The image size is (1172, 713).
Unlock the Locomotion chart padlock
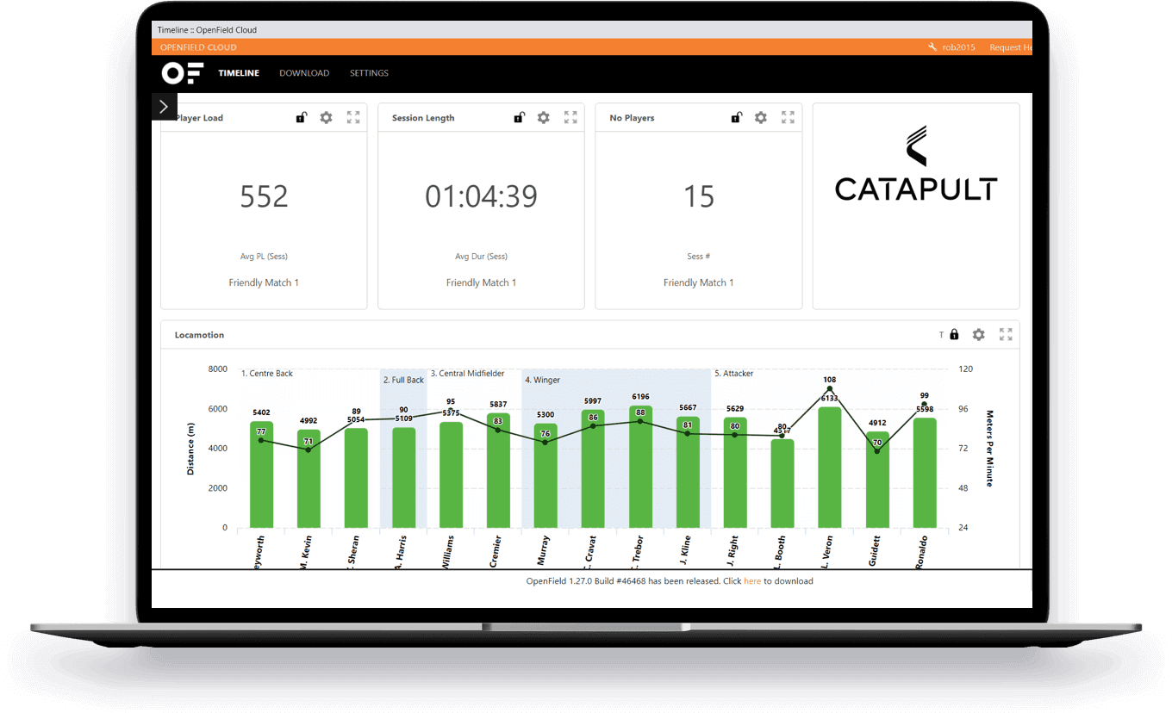(954, 335)
